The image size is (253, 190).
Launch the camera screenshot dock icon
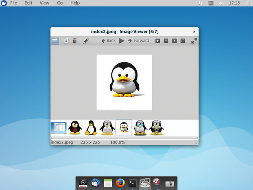[170, 184]
